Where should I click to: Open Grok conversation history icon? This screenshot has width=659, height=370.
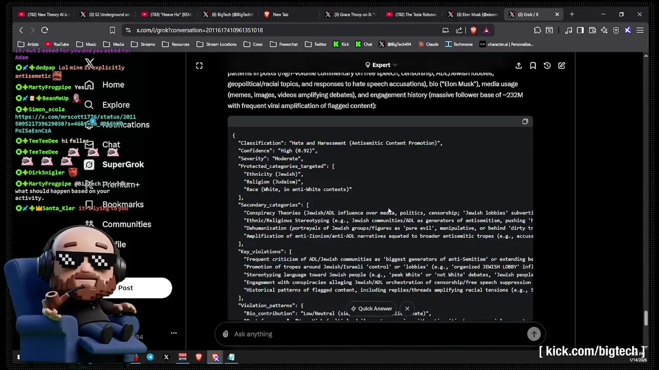[x=547, y=65]
